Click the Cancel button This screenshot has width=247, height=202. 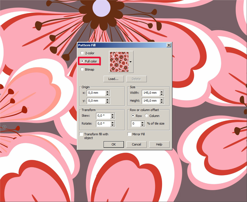tap(136, 144)
